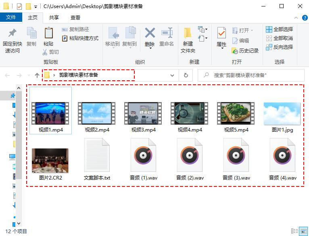The height and width of the screenshot is (236, 309).
Task: Collapse the ribbon with the chevron
Action: 296,18
